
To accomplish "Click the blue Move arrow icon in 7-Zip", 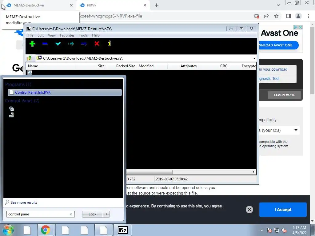I will coord(84,44).
